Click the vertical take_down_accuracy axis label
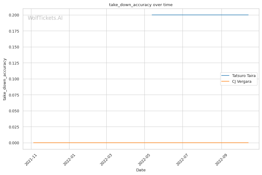Viewport: 262px width, 175px height. pos(5,79)
